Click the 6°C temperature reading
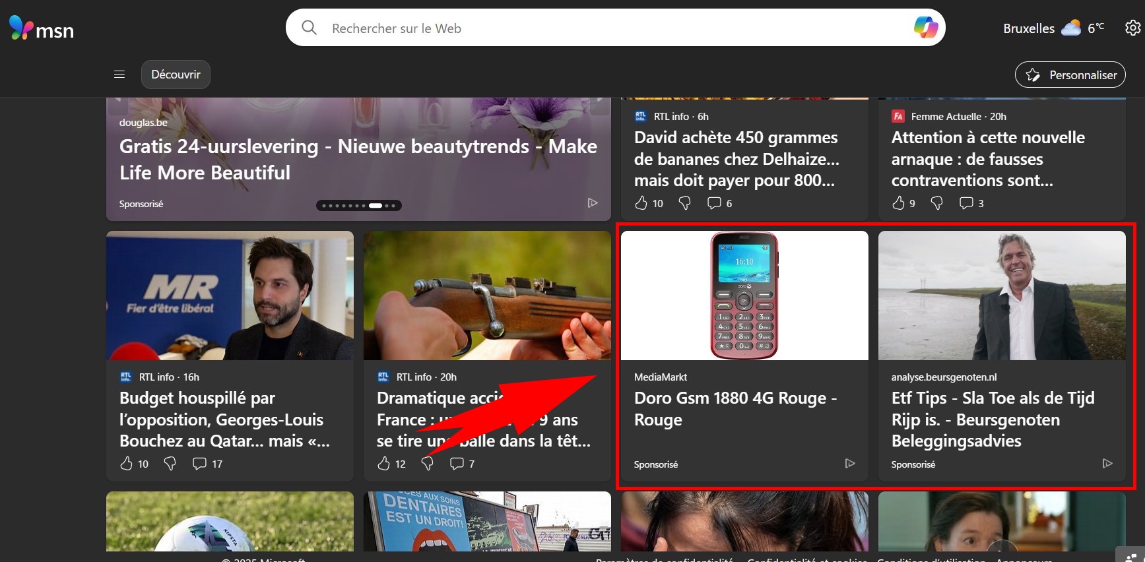Viewport: 1145px width, 562px height. click(x=1096, y=28)
